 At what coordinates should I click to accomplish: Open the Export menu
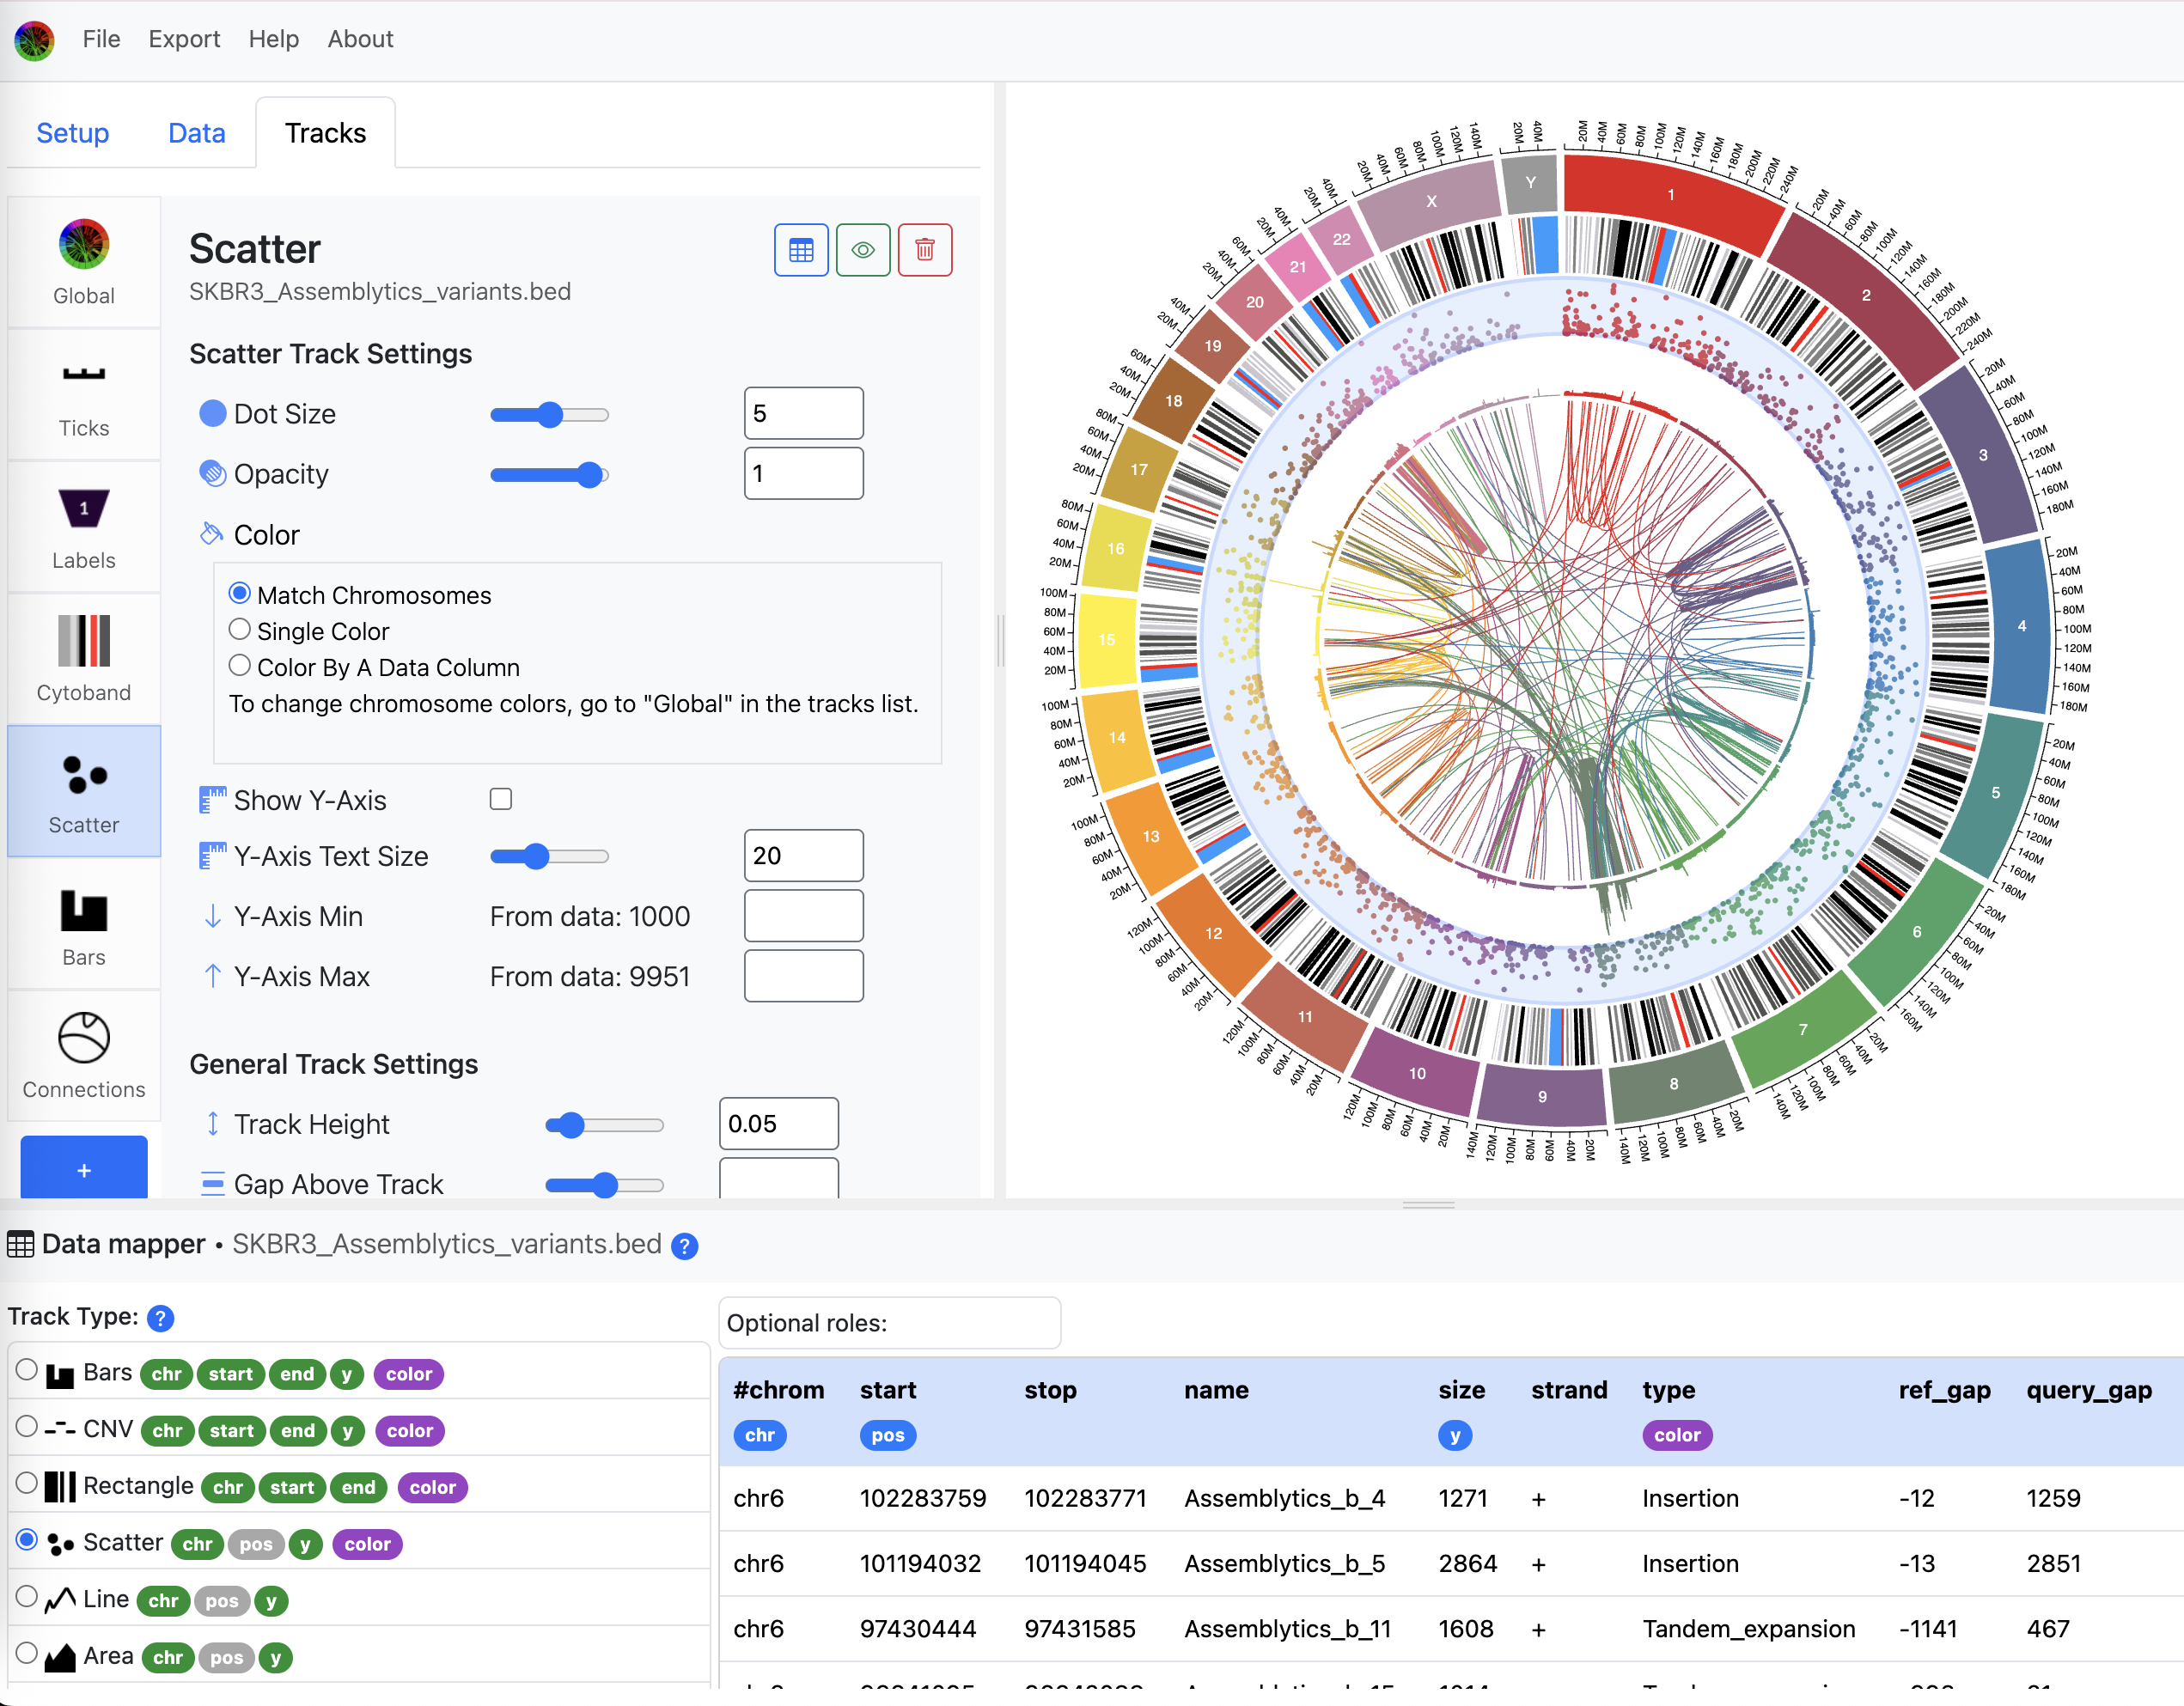(184, 39)
